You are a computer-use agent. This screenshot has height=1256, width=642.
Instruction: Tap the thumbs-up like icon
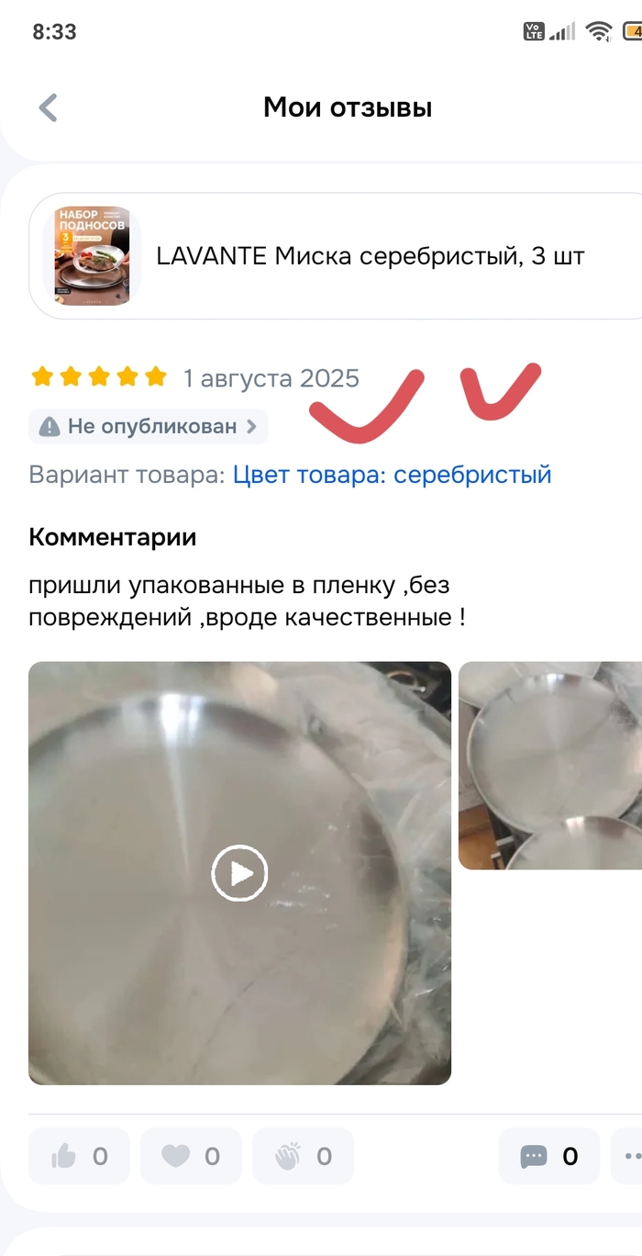point(64,1156)
